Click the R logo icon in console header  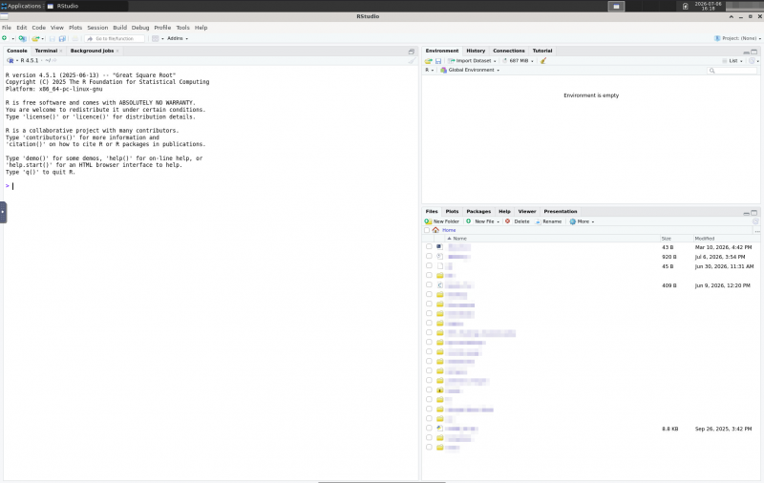click(11, 60)
